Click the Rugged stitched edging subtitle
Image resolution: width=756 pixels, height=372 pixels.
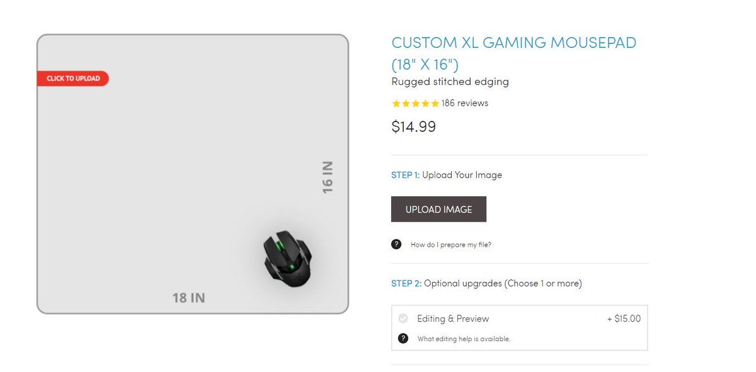click(x=450, y=82)
